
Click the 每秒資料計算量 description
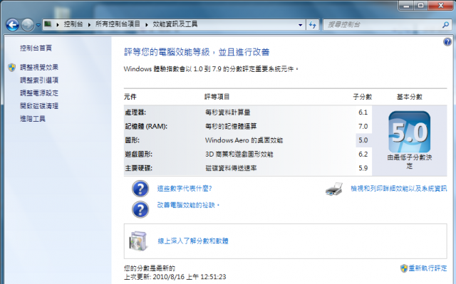(228, 112)
